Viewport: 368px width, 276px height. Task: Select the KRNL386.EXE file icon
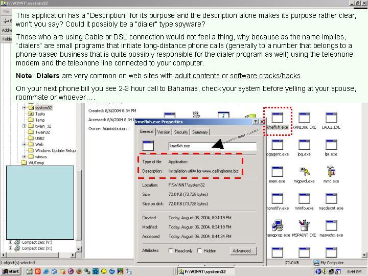[304, 118]
